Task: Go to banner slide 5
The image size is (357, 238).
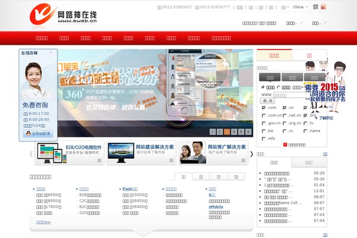Action: 241,131
